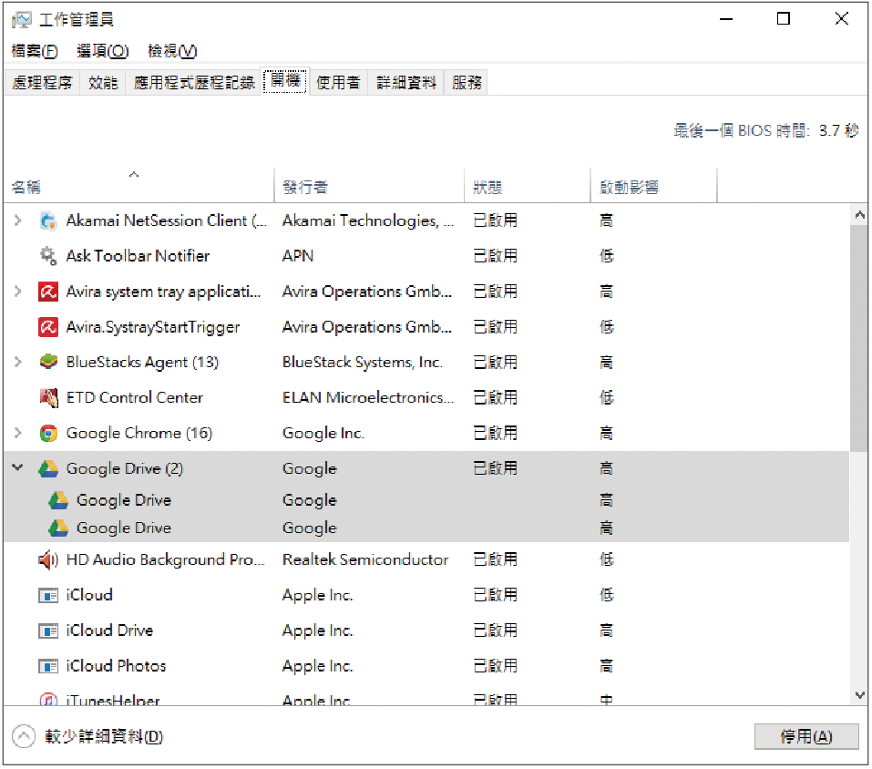This screenshot has width=872, height=769.
Task: Sort by the 啟動影響 column header
Action: (x=654, y=185)
